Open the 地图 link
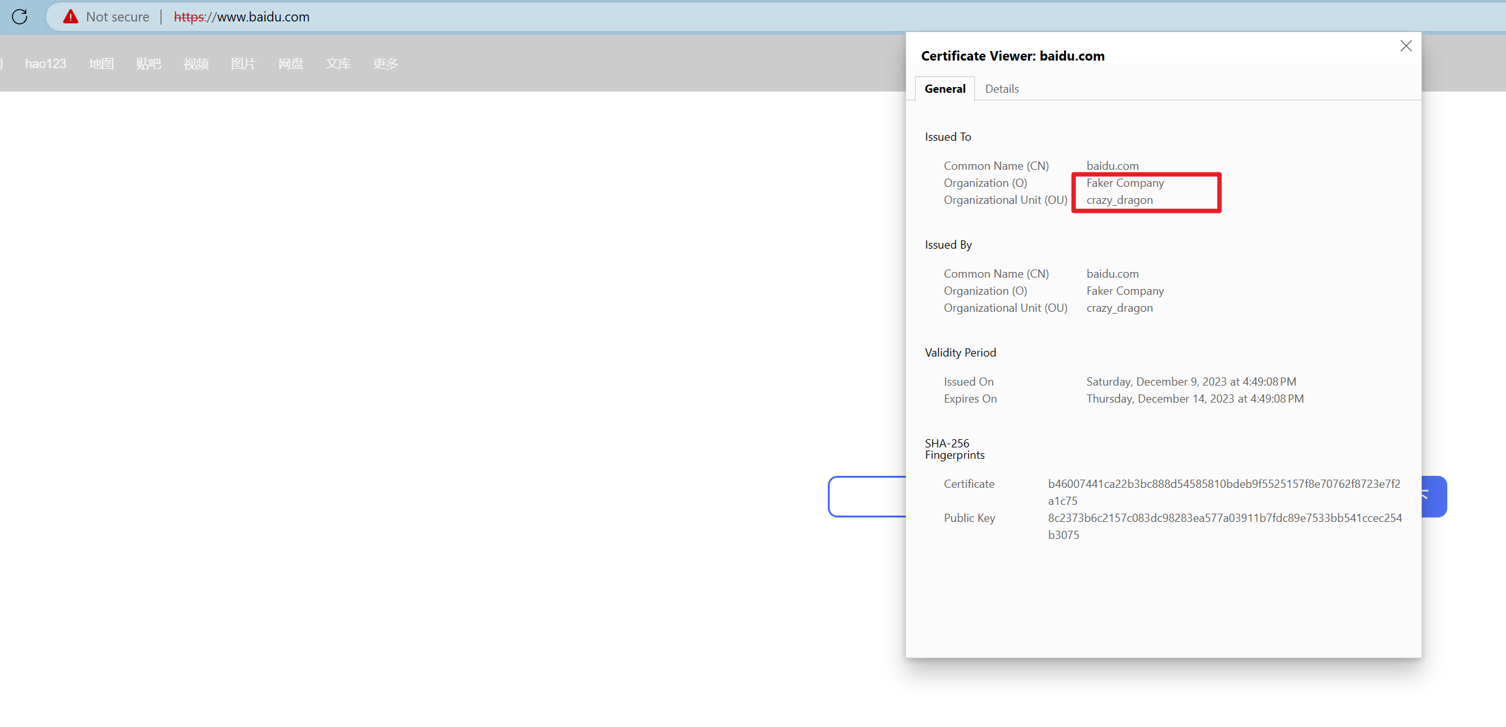 (x=102, y=64)
